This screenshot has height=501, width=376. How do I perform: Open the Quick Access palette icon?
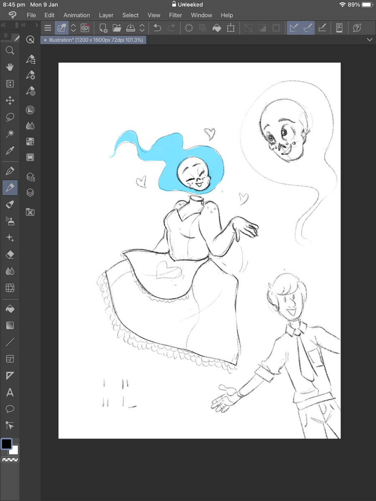tap(30, 40)
